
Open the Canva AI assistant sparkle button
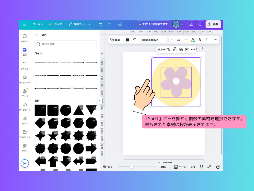25,163
